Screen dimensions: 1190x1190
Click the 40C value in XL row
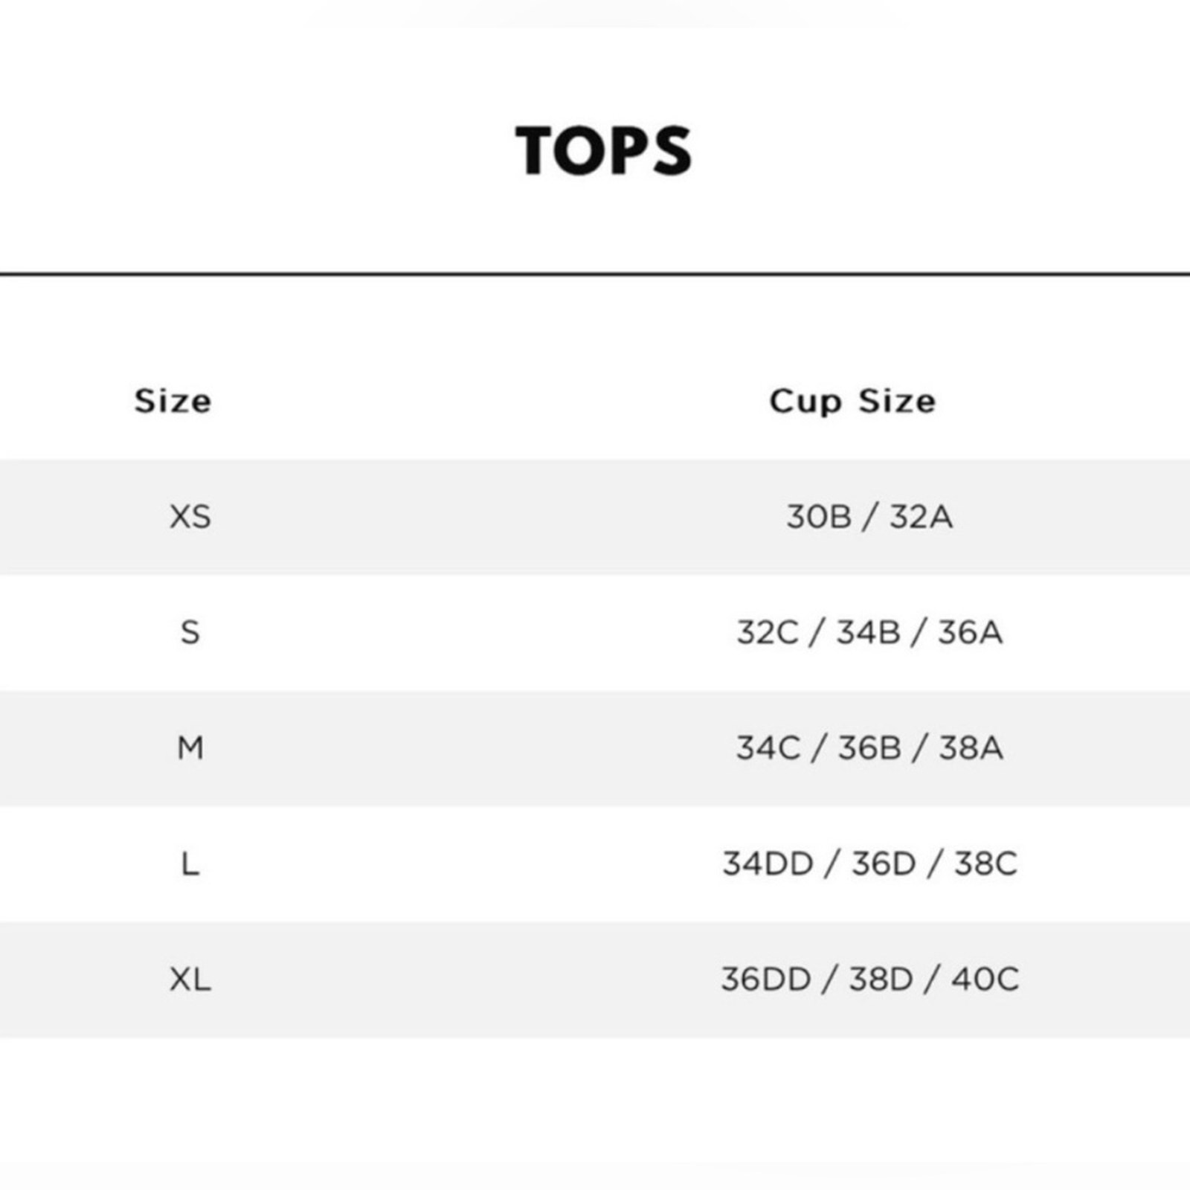[x=985, y=979]
